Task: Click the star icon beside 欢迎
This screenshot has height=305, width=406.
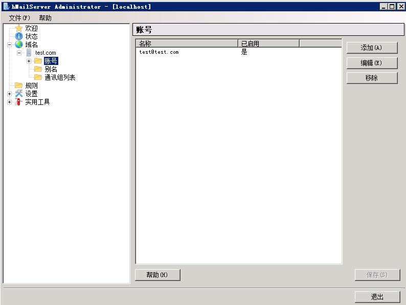Action: click(x=18, y=28)
